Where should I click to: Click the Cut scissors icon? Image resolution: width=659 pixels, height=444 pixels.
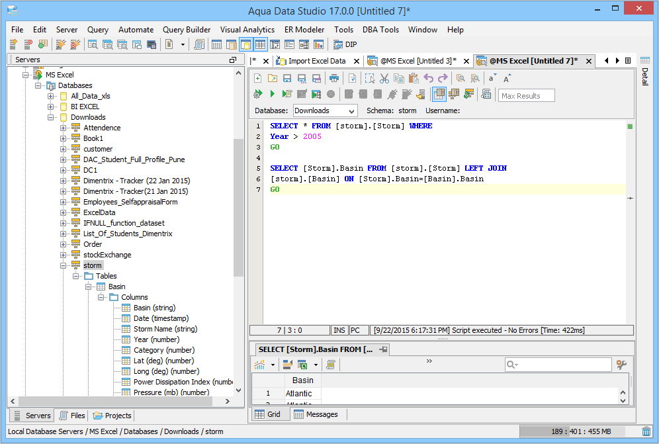pos(384,78)
